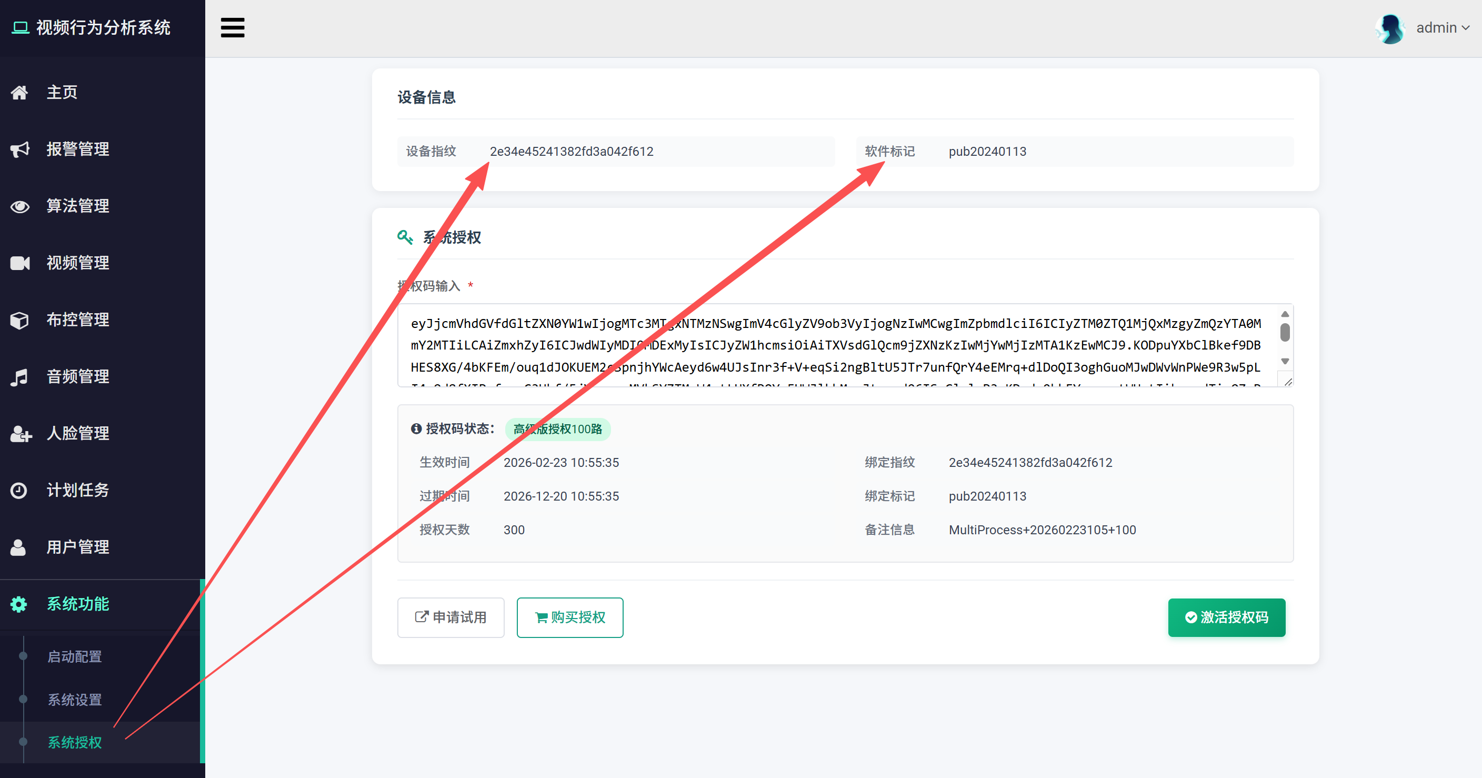1482x778 pixels.
Task: Click the 备注信息 value MultiProcess+20260223105+100
Action: pyautogui.click(x=1042, y=530)
